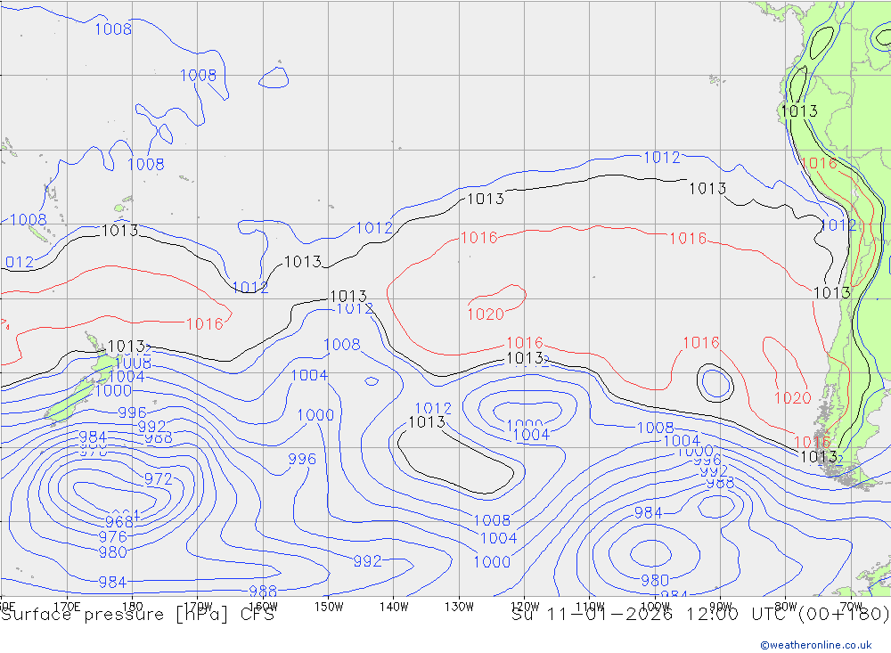Click the 140W longitude axis label

click(x=394, y=607)
